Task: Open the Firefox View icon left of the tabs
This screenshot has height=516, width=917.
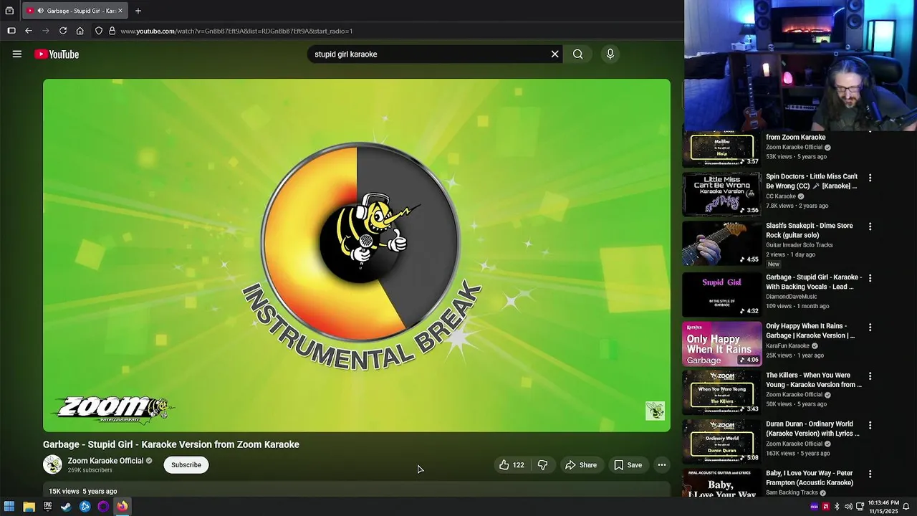Action: (x=9, y=11)
